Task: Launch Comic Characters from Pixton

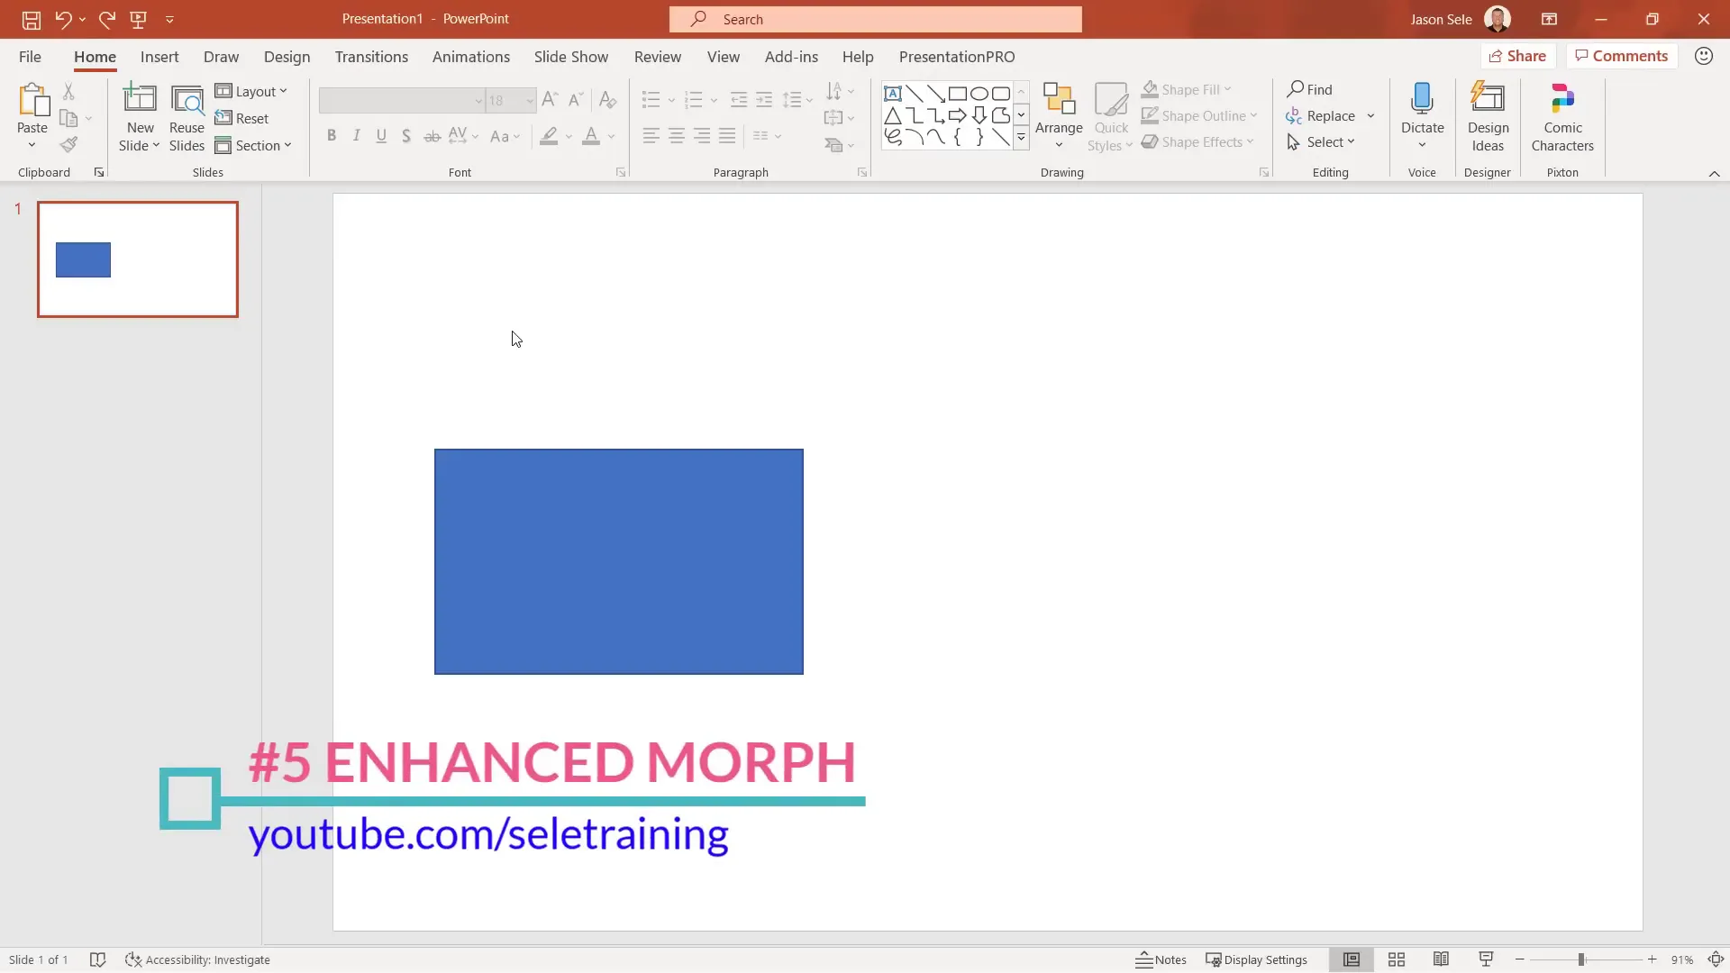Action: [x=1562, y=115]
